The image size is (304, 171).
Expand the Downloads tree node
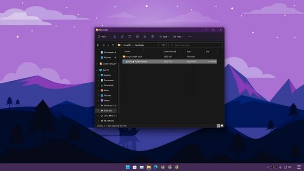pos(98,85)
